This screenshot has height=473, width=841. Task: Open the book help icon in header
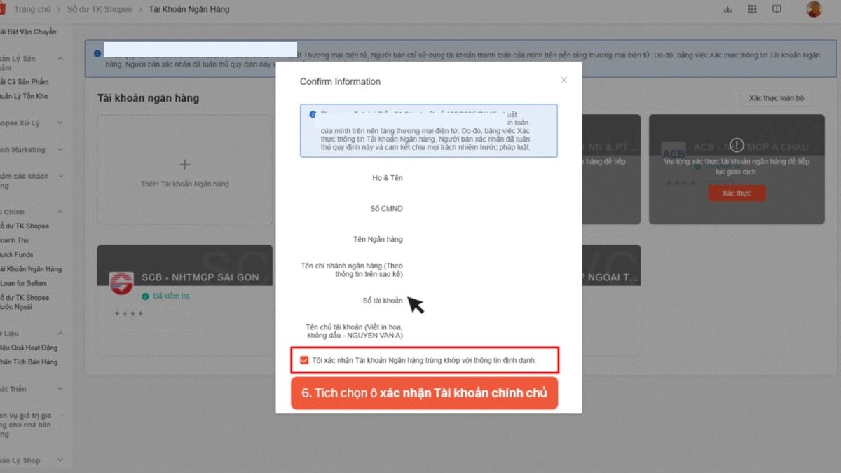[x=777, y=9]
